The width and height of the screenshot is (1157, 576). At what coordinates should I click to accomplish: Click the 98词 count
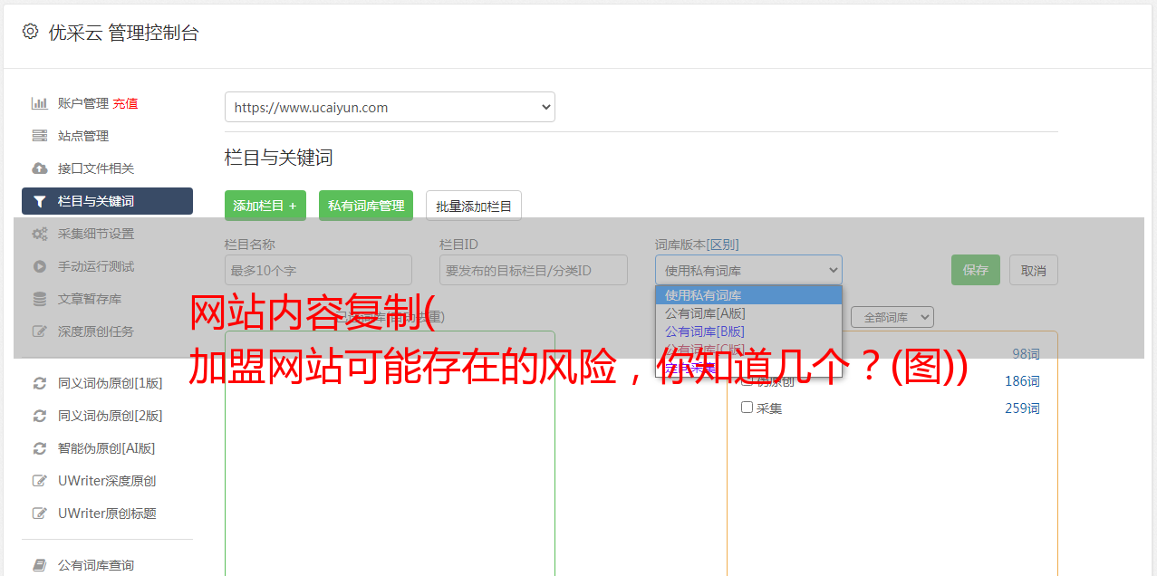coord(1026,354)
